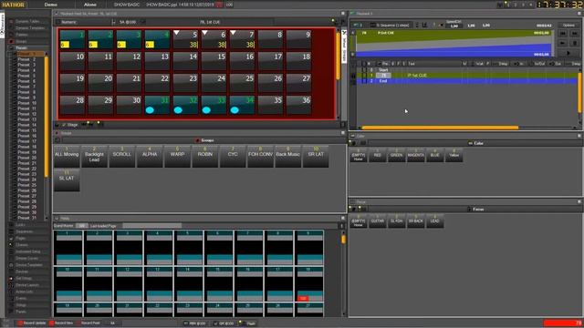Image resolution: width=584 pixels, height=328 pixels.
Task: Select the ALPHA group button
Action: pyautogui.click(x=150, y=156)
